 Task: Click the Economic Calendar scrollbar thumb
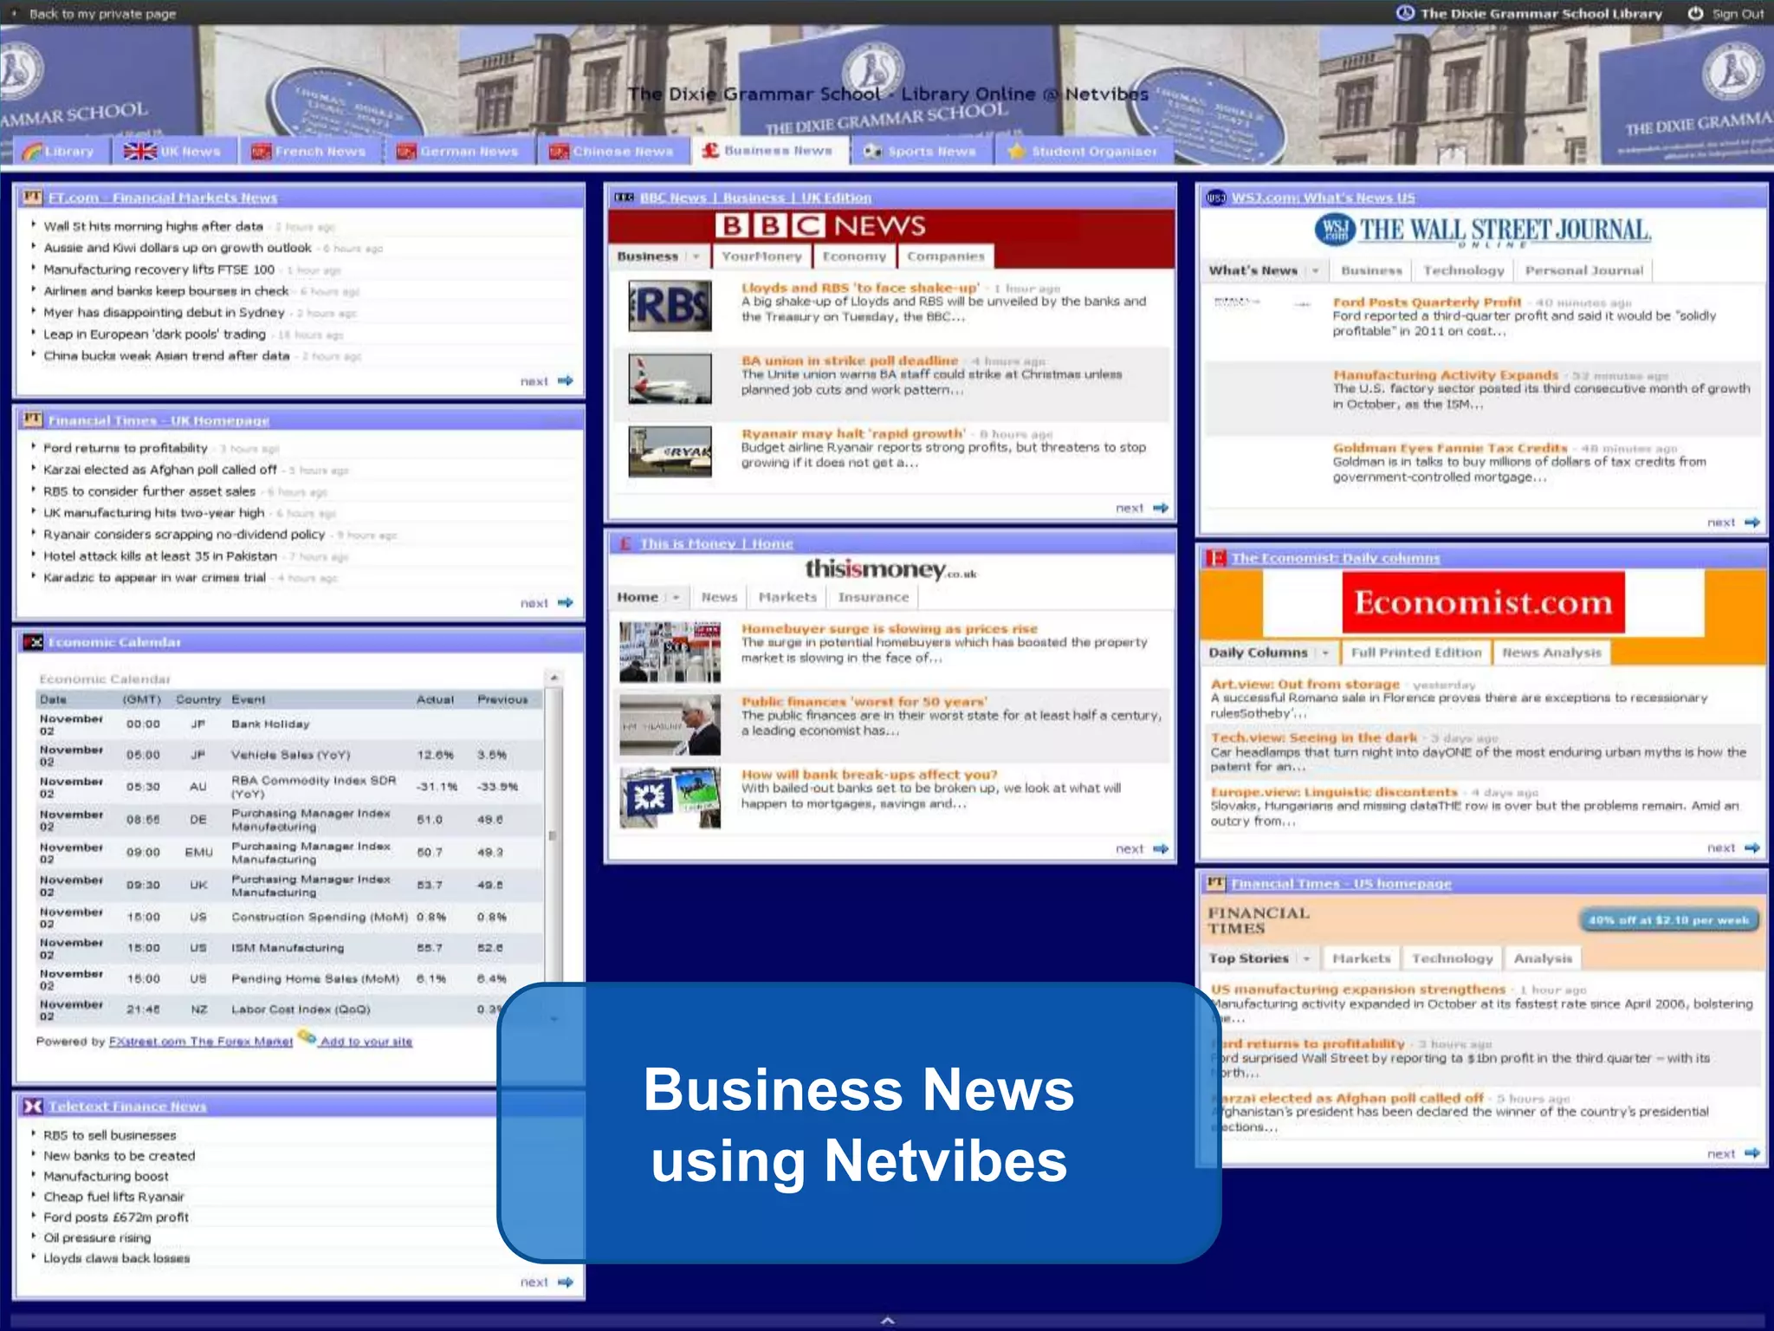pos(553,835)
